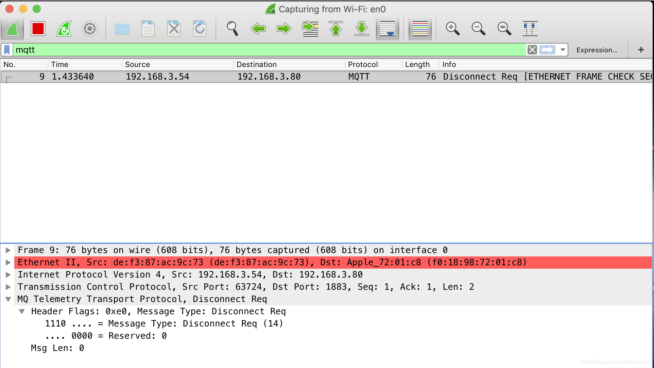Stop capturing packets with red square button

(38, 29)
